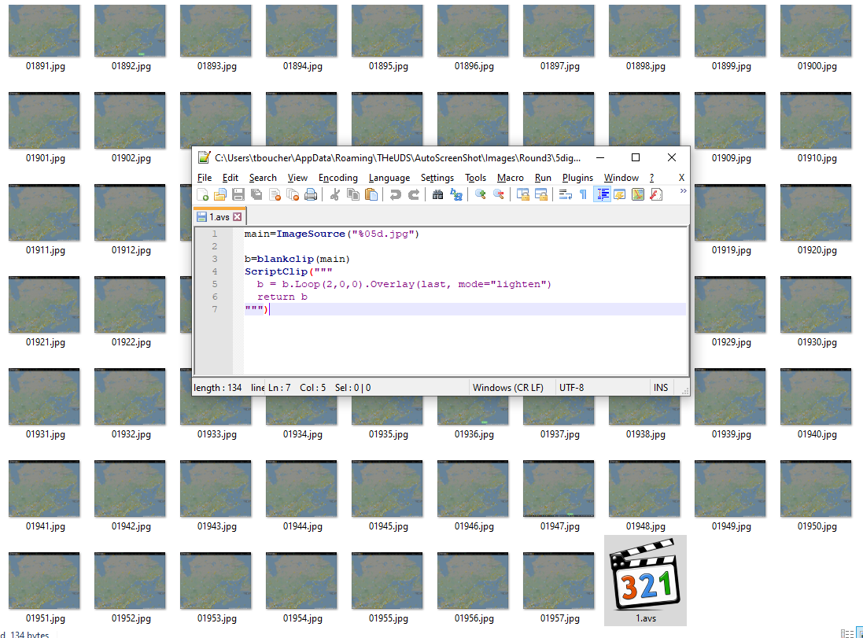Toggle synchronize vertical scrolling
The width and height of the screenshot is (863, 638).
pos(523,194)
